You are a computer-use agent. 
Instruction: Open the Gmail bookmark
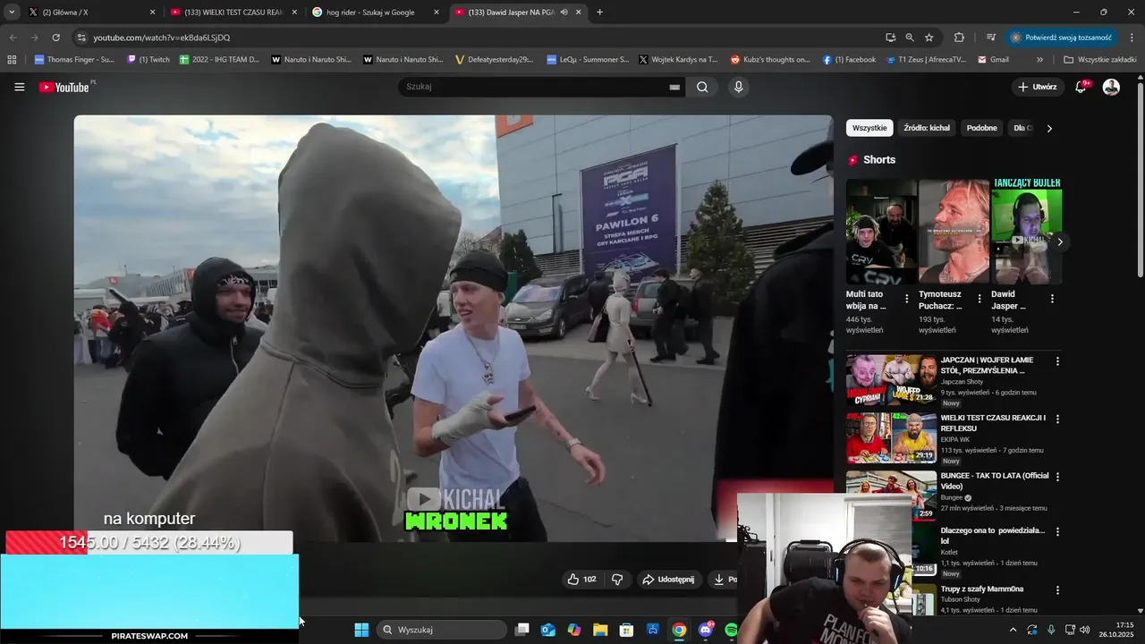click(993, 60)
